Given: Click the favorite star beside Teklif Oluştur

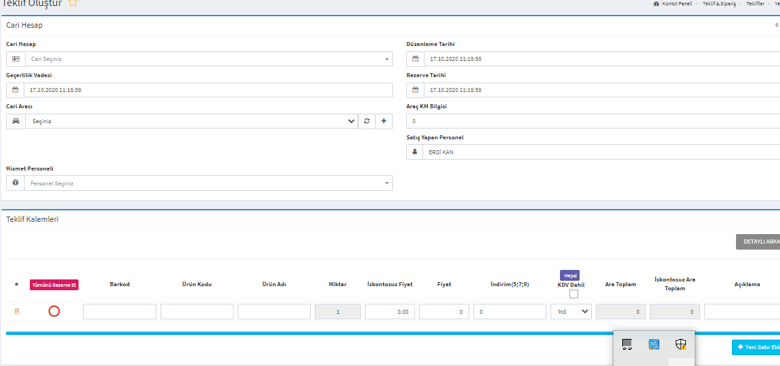Looking at the screenshot, I should point(73,3).
